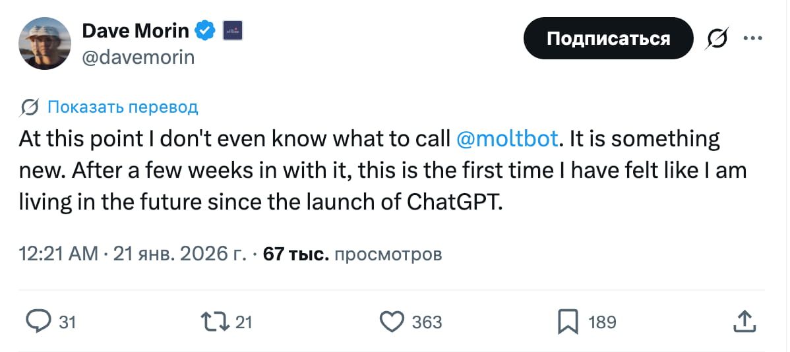Toggle the bookmark icon on this tweet
The width and height of the screenshot is (790, 352).
tap(567, 322)
